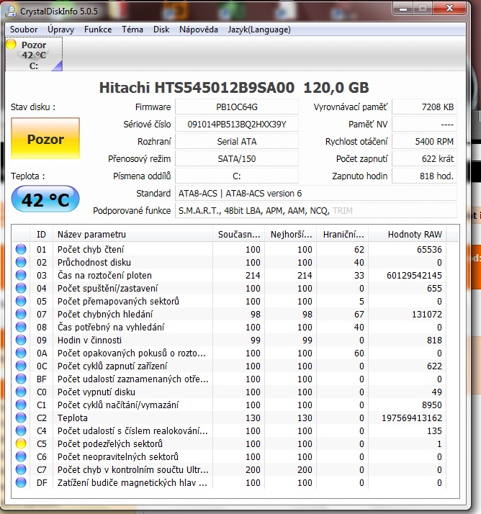481x514 pixels.
Task: Click the Standard field ATA8-ACS version 6
Action: (316, 194)
